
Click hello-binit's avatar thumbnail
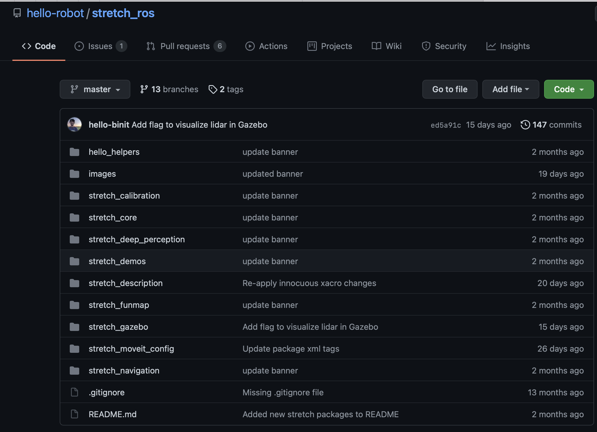[74, 125]
